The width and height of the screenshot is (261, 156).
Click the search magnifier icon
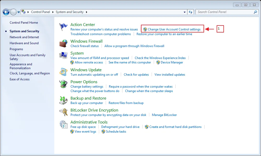click(x=255, y=12)
